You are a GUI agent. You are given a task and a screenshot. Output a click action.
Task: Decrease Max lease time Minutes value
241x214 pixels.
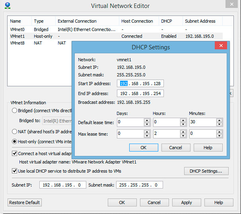(220, 136)
